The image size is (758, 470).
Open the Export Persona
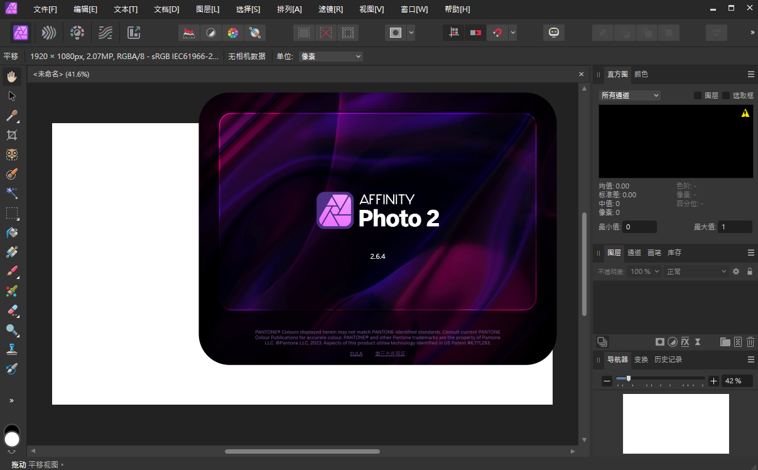pos(134,33)
